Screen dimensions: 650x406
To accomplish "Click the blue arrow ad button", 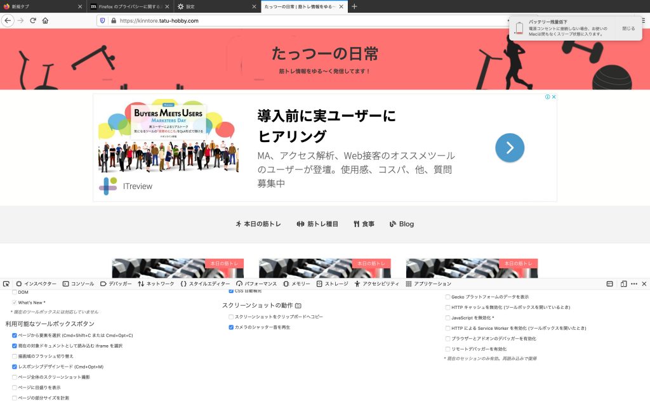I will pyautogui.click(x=510, y=148).
